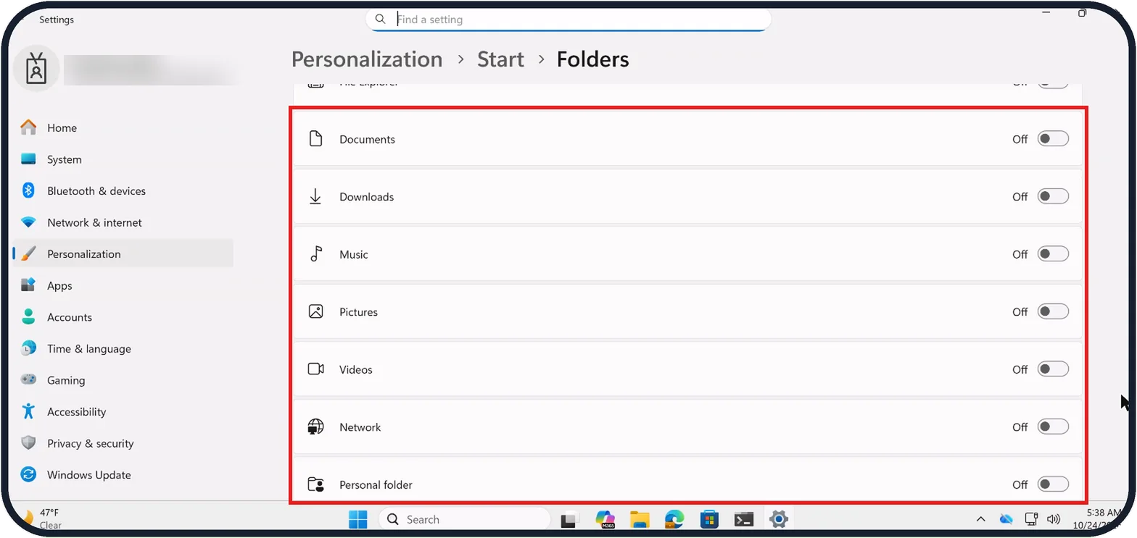Open File Explorer from the taskbar
The width and height of the screenshot is (1137, 538).
pos(640,519)
